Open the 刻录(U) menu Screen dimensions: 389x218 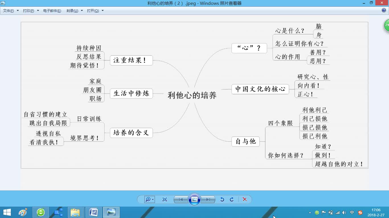(75, 11)
